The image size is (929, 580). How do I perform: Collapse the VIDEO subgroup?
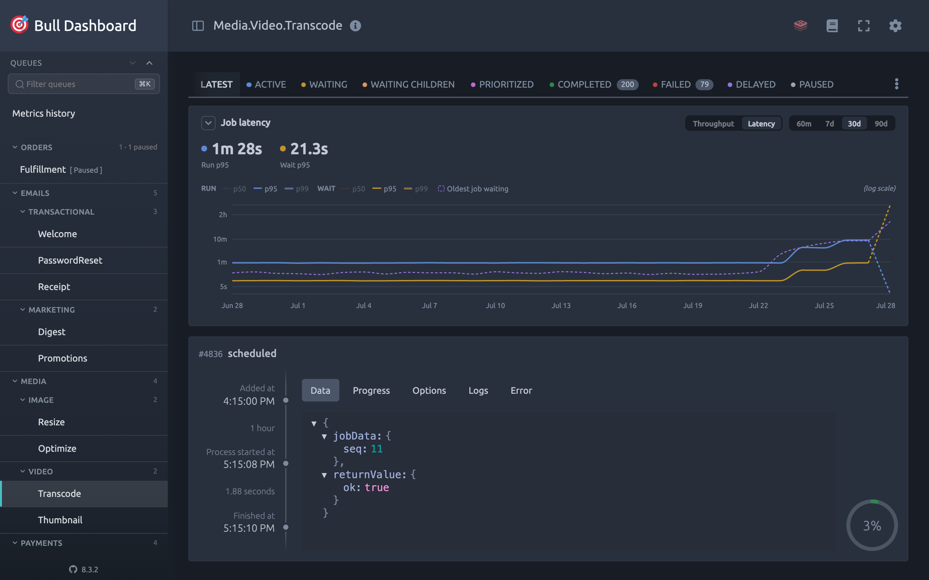[23, 471]
